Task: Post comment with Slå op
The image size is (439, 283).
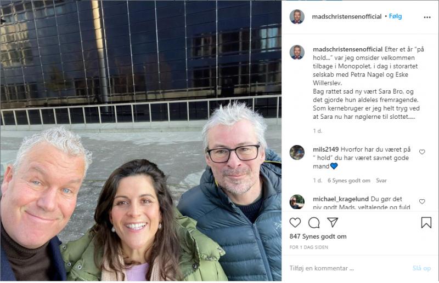Action: [421, 268]
